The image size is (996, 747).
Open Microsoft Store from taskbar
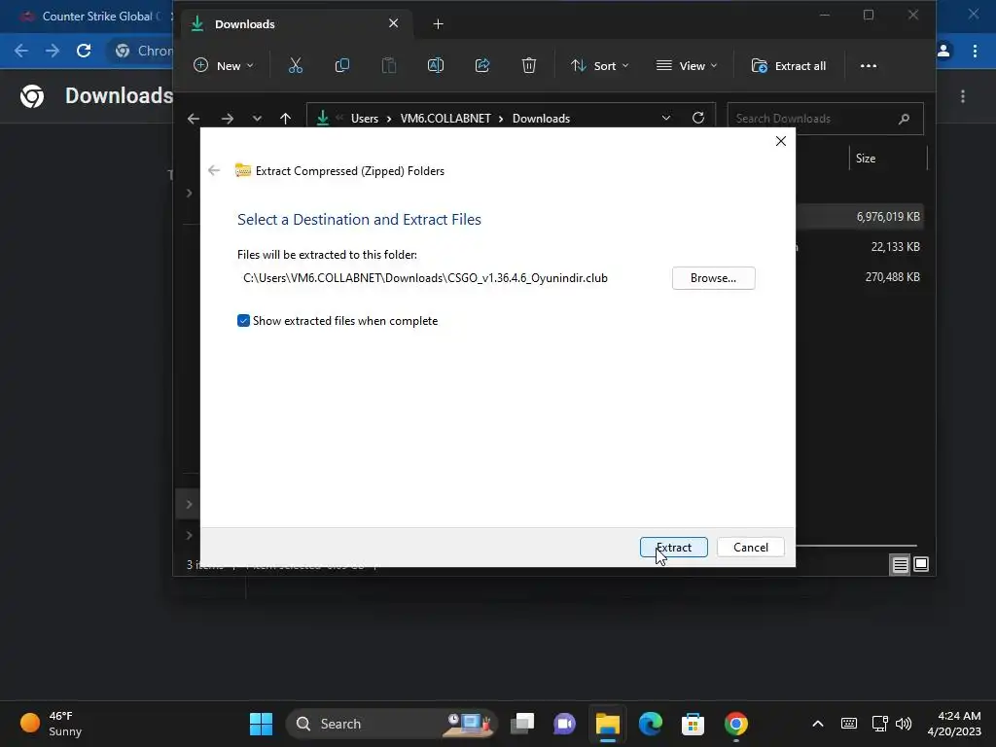693,724
